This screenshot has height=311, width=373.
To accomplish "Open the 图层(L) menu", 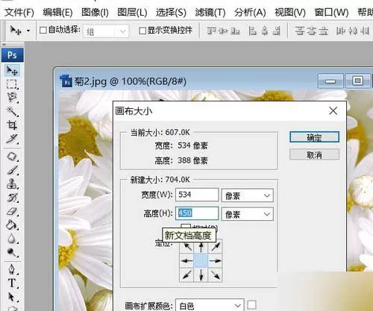I will (132, 12).
